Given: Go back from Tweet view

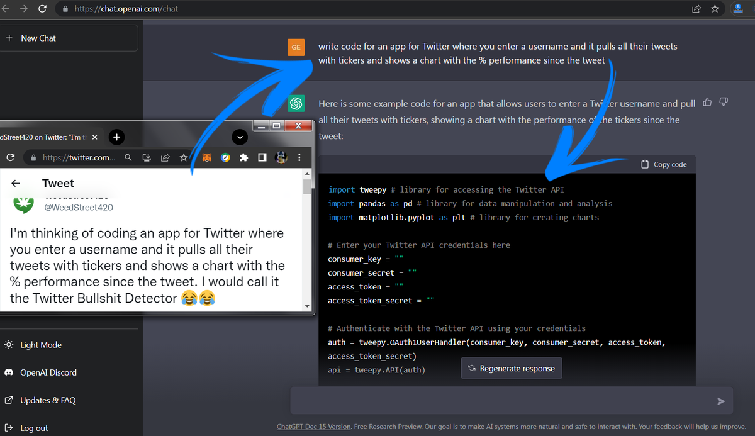Looking at the screenshot, I should pyautogui.click(x=16, y=183).
